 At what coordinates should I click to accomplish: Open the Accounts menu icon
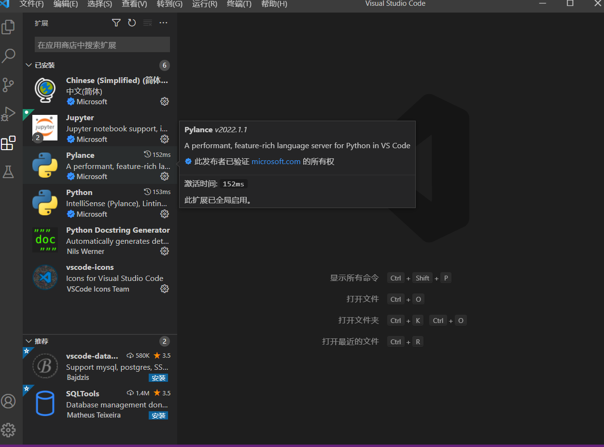[8, 401]
